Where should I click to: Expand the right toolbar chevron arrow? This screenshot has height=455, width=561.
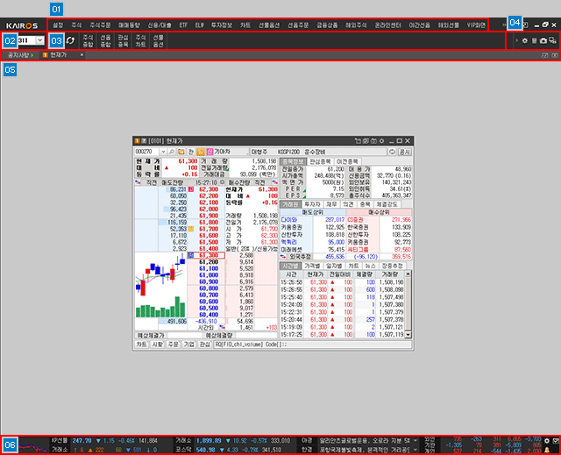pyautogui.click(x=516, y=41)
